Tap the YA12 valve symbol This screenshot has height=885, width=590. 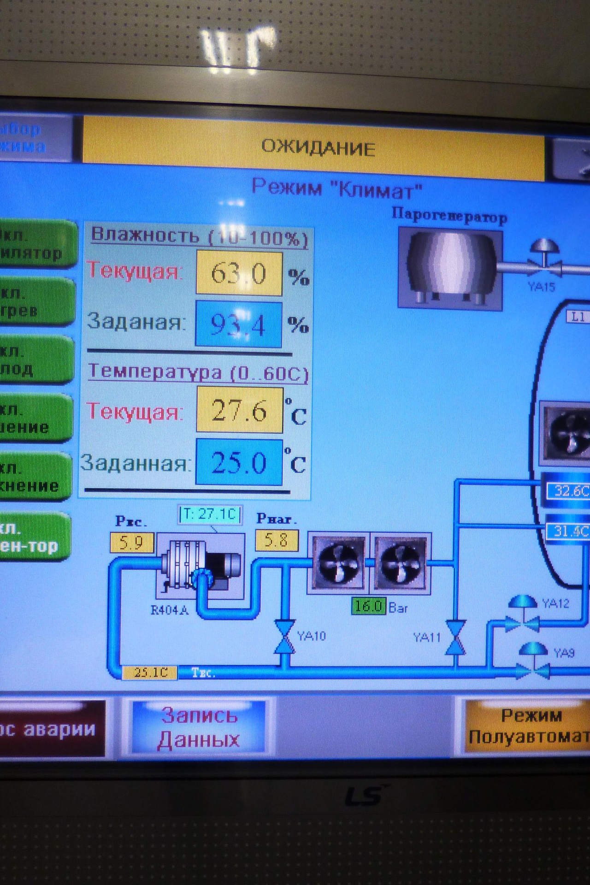[523, 614]
